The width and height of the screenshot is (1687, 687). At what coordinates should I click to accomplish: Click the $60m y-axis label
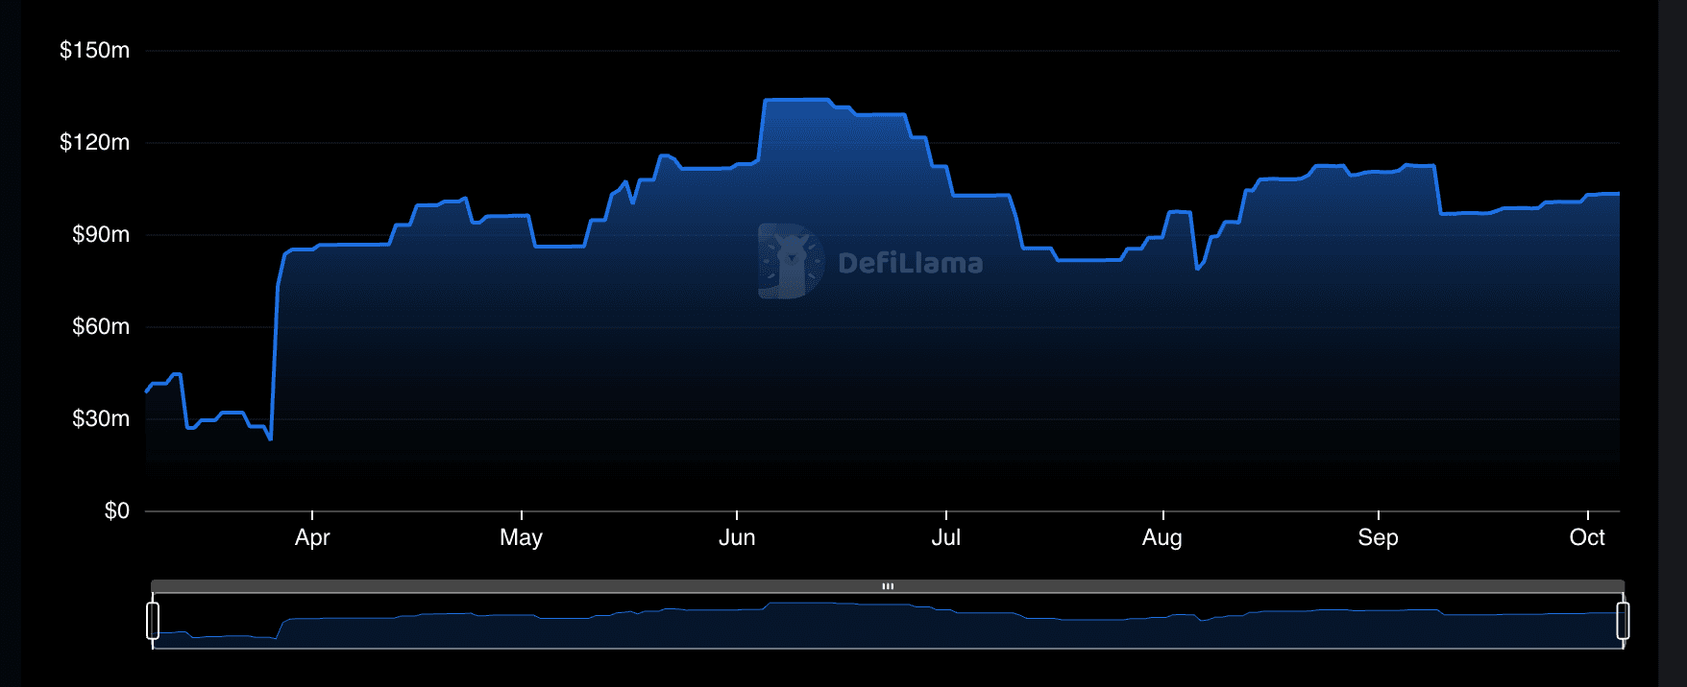click(101, 326)
